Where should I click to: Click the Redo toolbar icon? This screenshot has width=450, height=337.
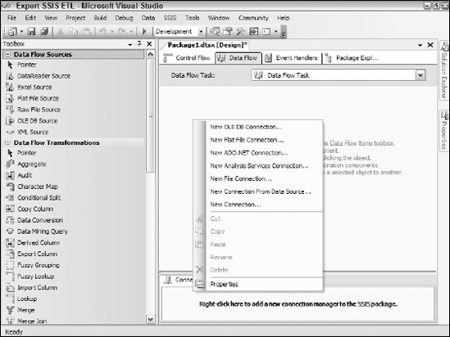(x=121, y=31)
